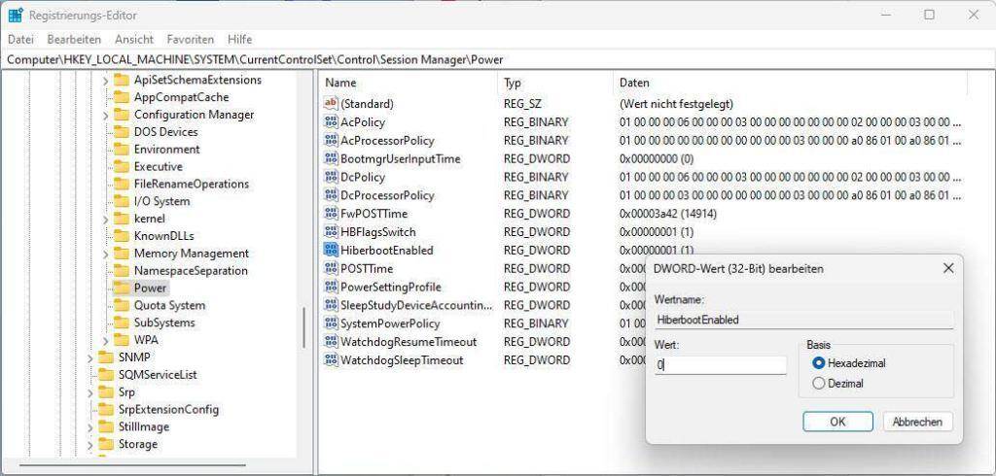Expand the Configuration Manager key
This screenshot has width=996, height=476.
105,115
